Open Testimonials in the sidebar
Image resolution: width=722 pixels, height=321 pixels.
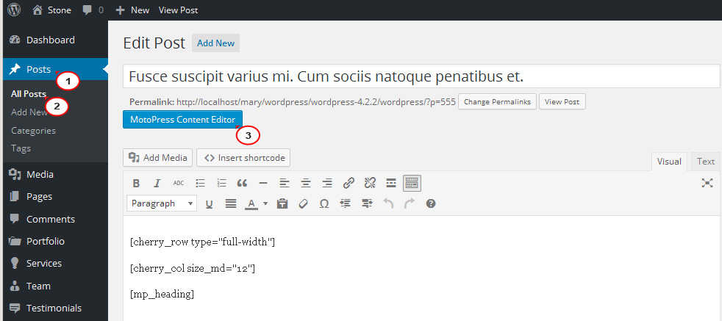click(55, 308)
